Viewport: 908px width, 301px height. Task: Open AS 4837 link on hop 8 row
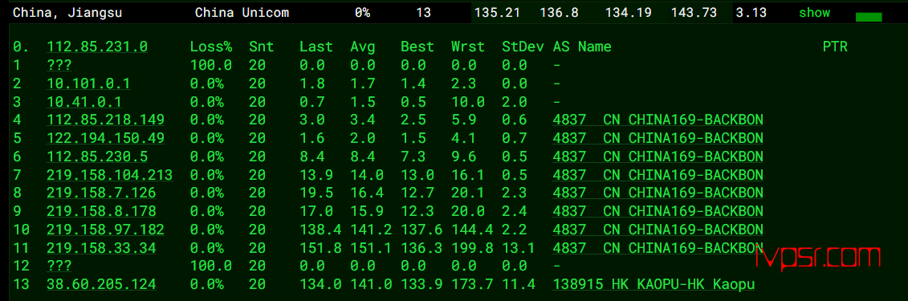[x=658, y=193]
